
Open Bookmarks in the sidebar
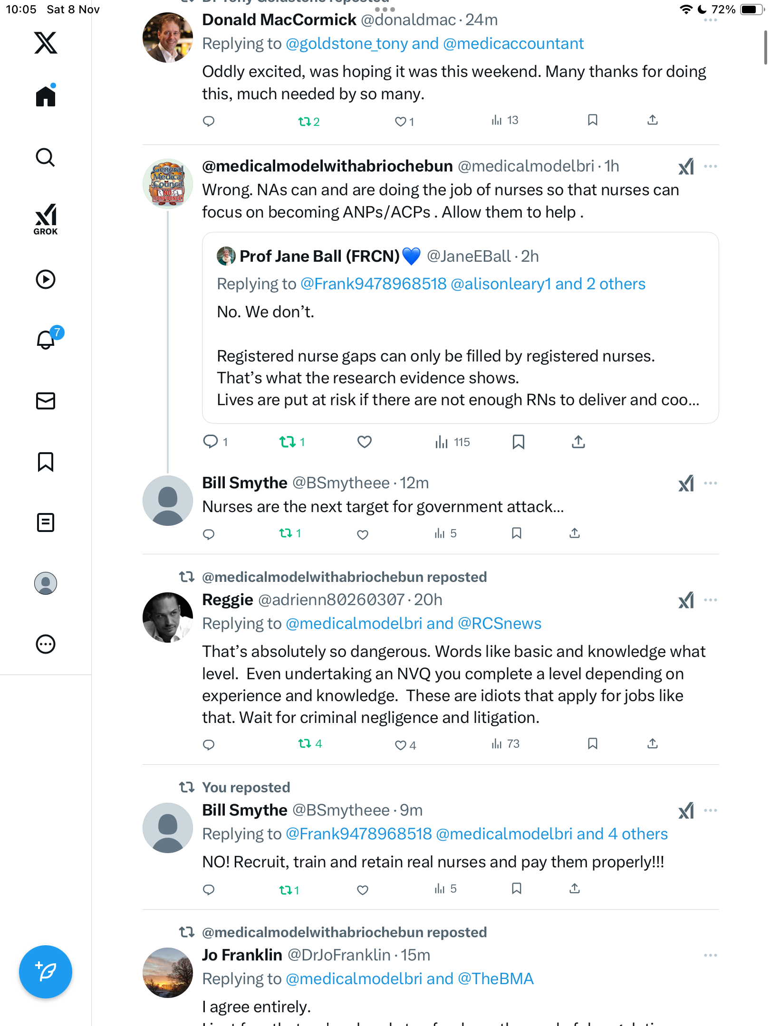click(x=46, y=462)
